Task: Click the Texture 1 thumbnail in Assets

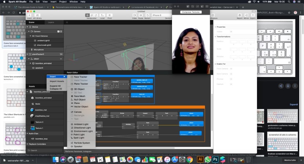Action: tap(32, 128)
